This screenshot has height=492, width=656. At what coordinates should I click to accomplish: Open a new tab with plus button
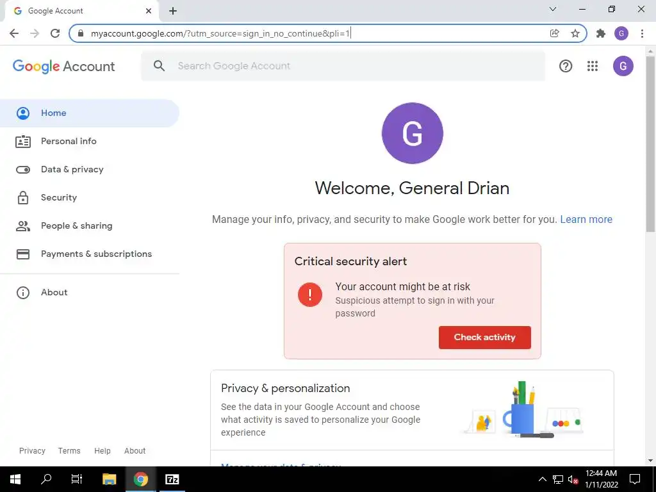tap(173, 11)
